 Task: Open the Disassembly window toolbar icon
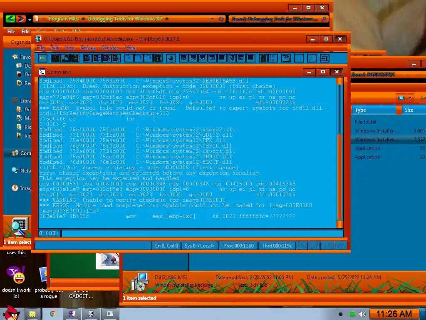click(241, 58)
